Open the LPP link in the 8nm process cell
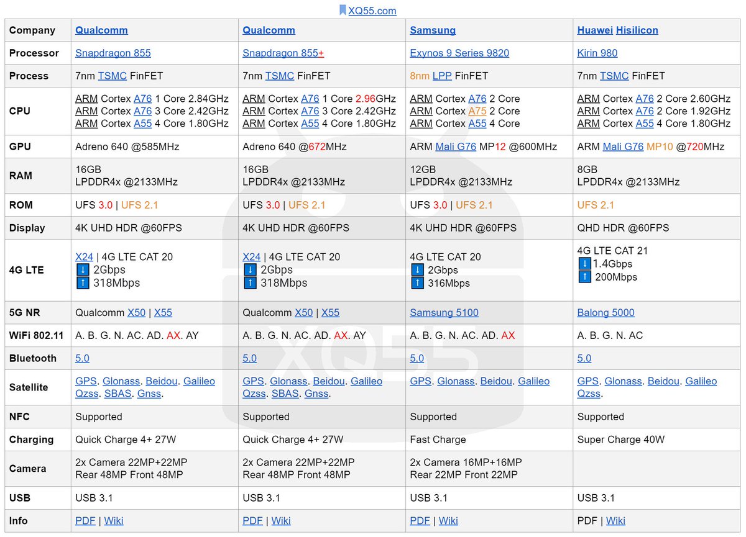The width and height of the screenshot is (746, 537). [442, 76]
